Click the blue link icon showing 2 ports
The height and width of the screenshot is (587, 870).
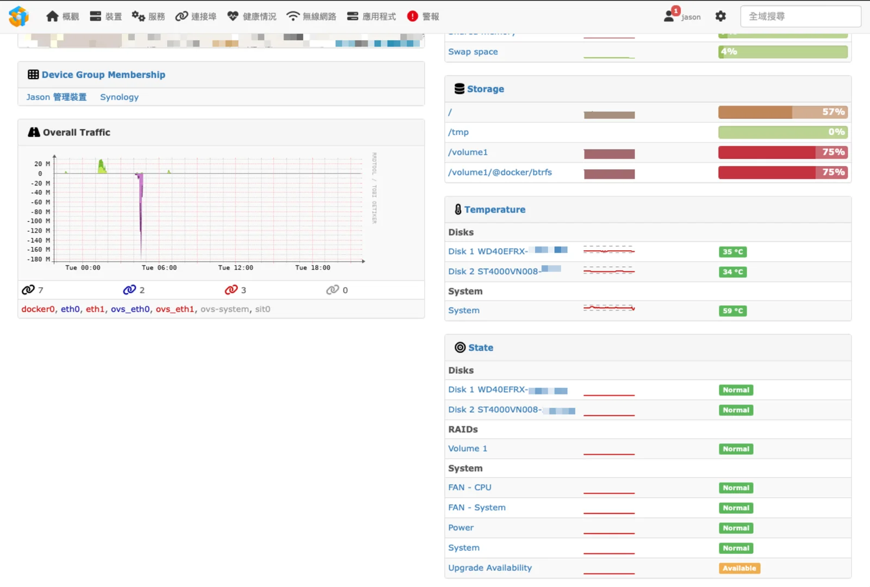point(129,290)
